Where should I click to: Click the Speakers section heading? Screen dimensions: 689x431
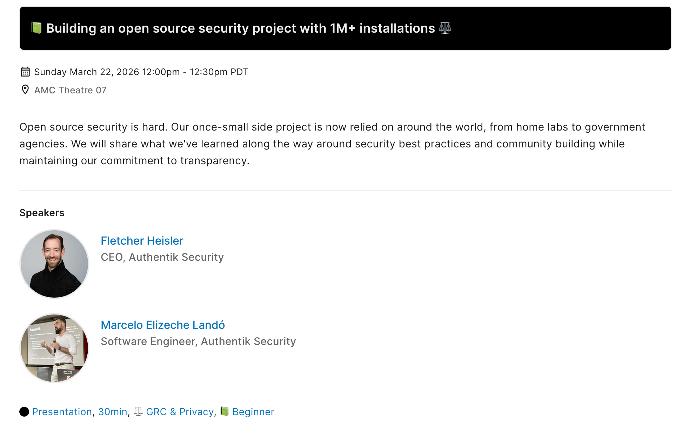(x=42, y=213)
